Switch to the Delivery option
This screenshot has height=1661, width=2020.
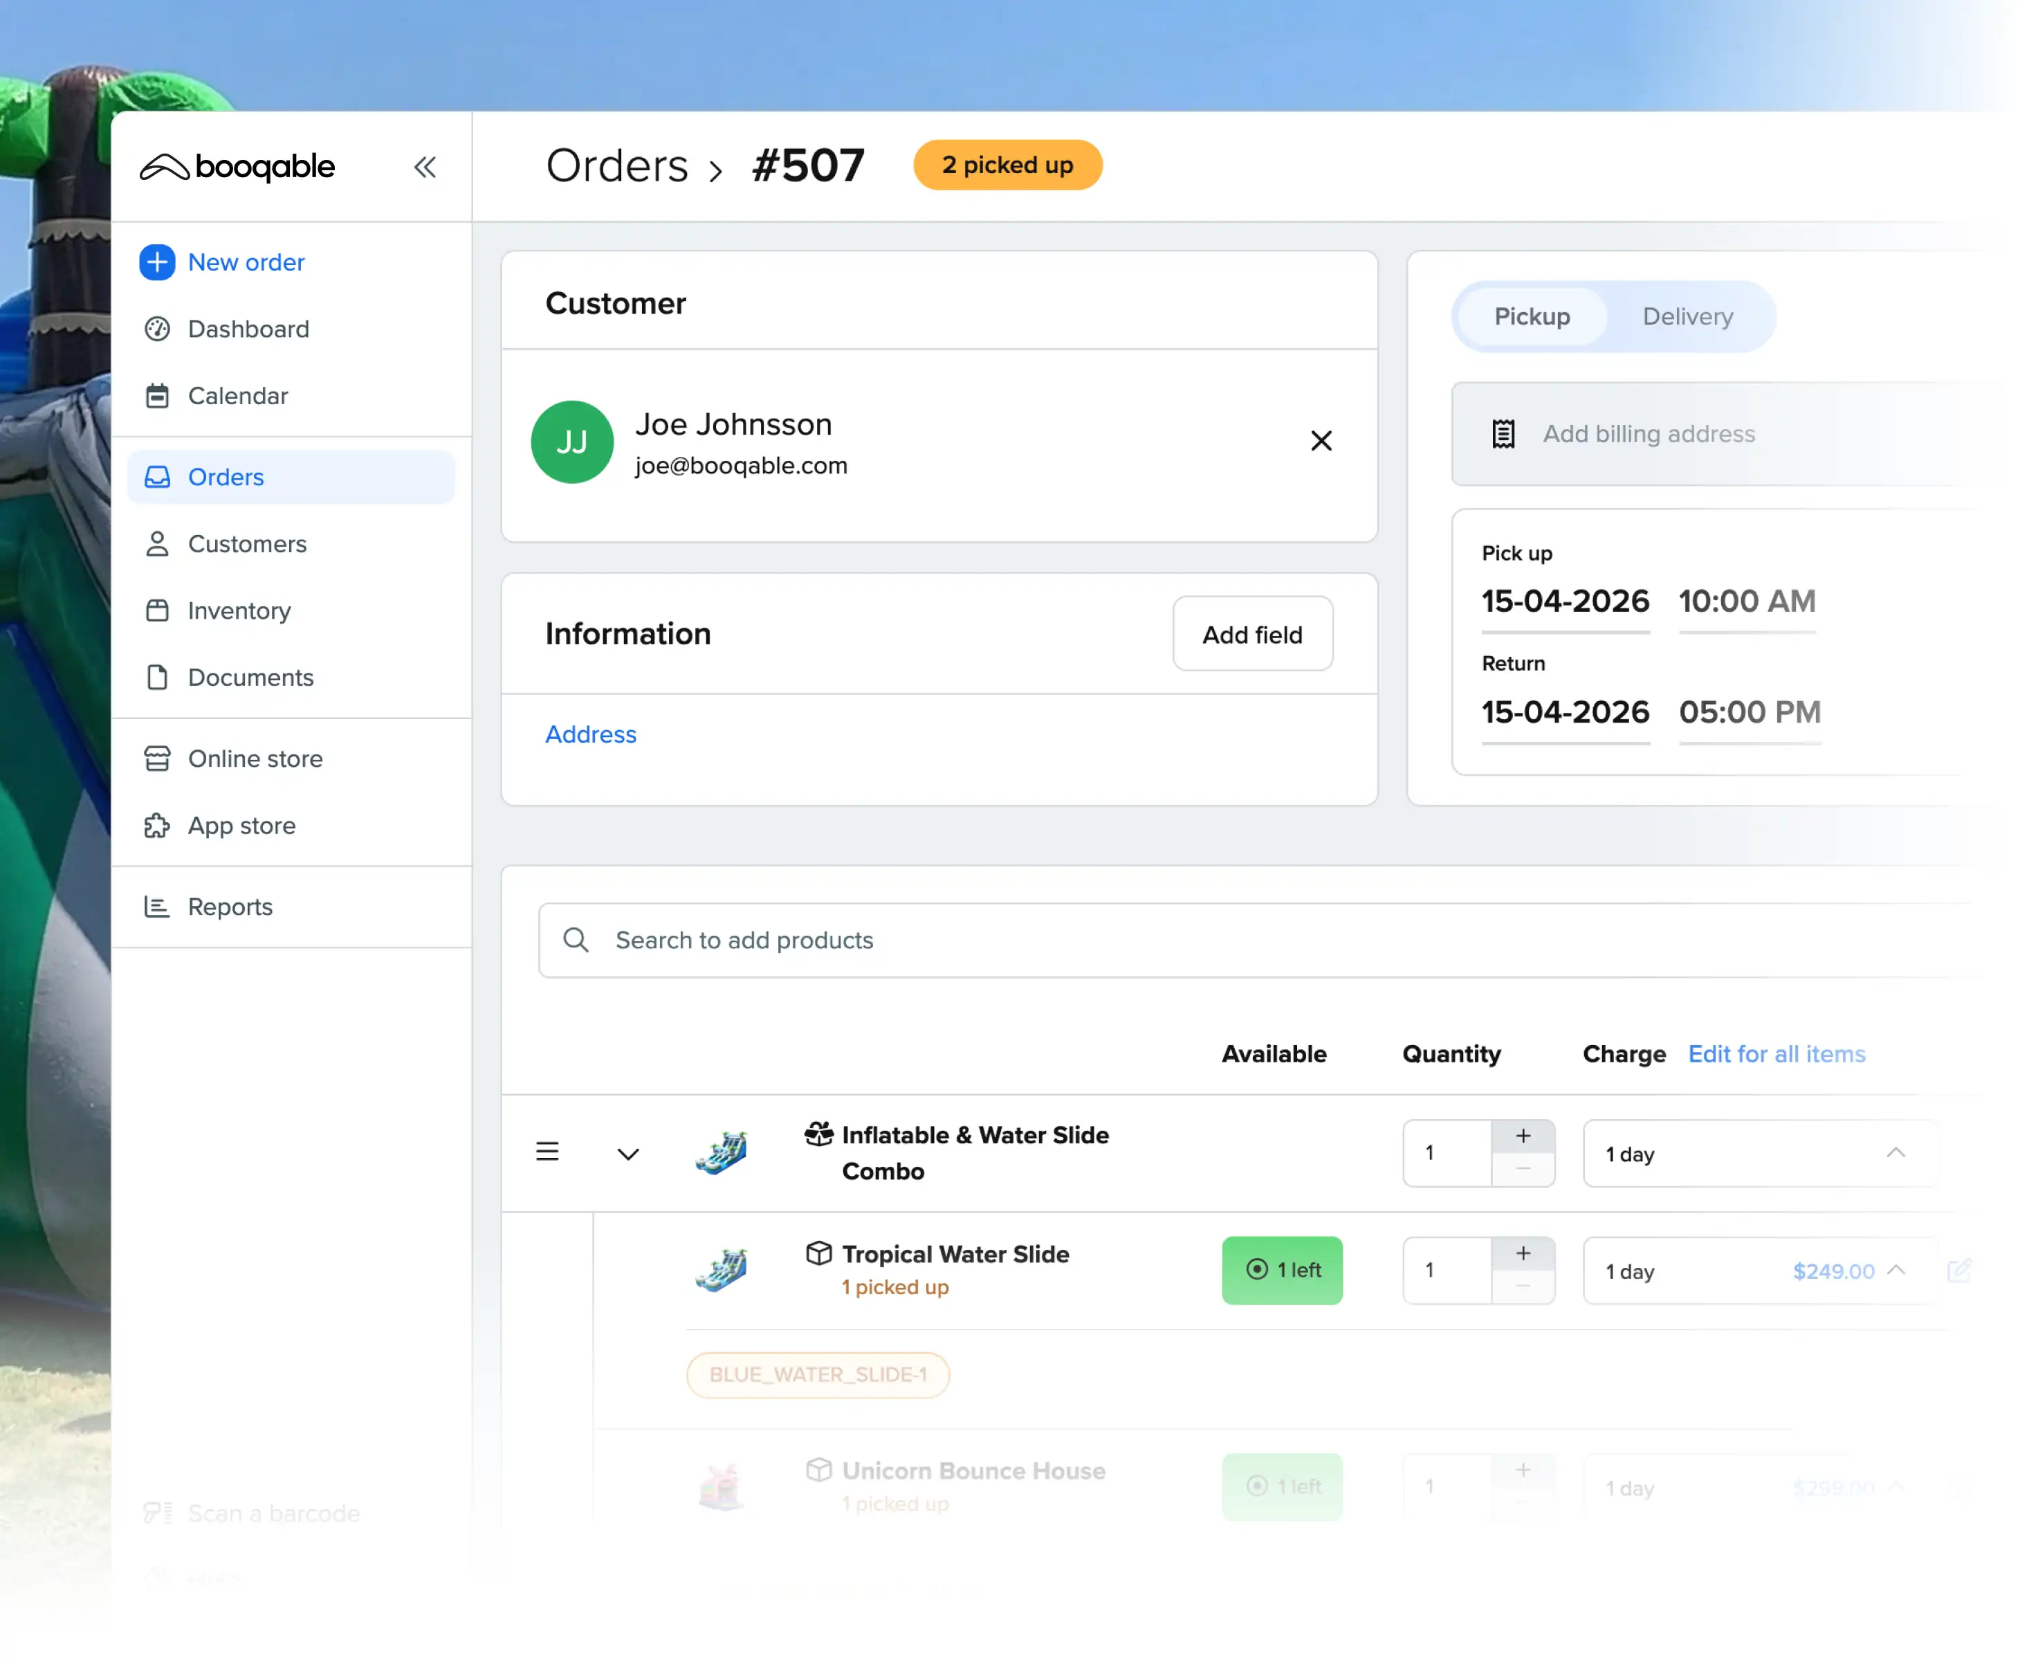(x=1687, y=317)
